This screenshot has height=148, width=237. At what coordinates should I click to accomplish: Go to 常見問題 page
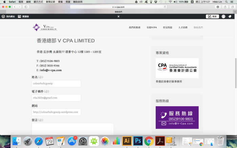(x=167, y=27)
